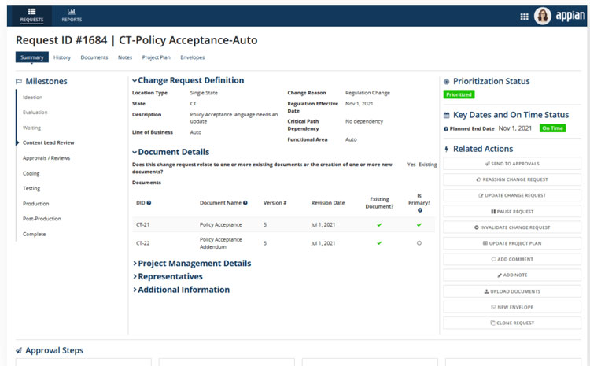This screenshot has width=590, height=366.
Task: Open the Requests section in header
Action: point(32,15)
